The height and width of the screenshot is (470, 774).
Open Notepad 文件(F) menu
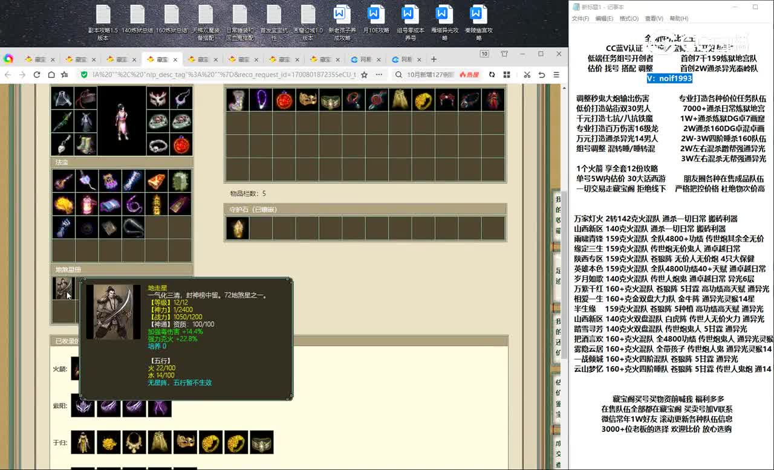click(x=580, y=19)
